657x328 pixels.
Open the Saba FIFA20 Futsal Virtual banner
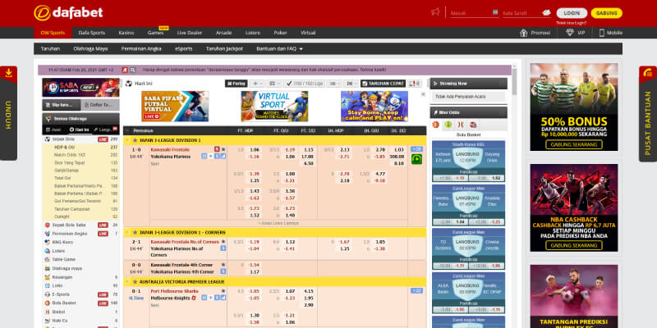[x=175, y=107]
